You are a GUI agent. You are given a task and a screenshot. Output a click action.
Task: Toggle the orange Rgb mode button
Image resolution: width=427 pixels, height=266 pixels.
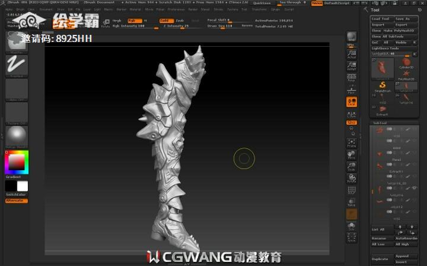point(135,21)
